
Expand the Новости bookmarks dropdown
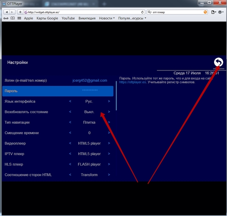pyautogui.click(x=107, y=18)
